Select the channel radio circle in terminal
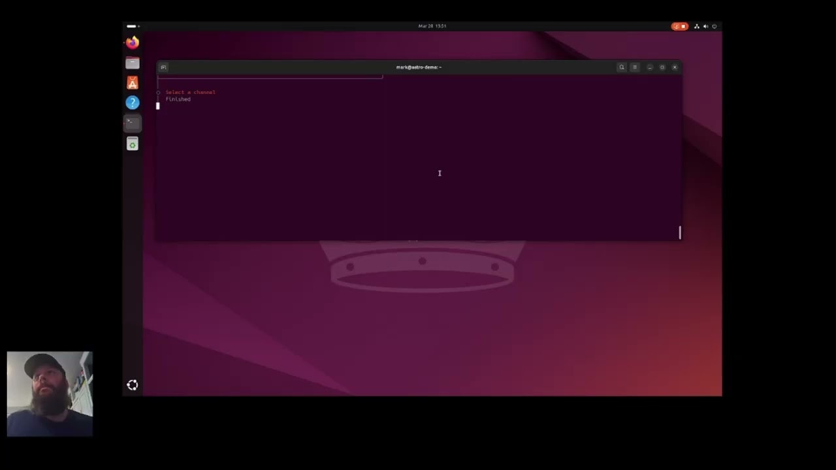836x470 pixels. coord(158,92)
